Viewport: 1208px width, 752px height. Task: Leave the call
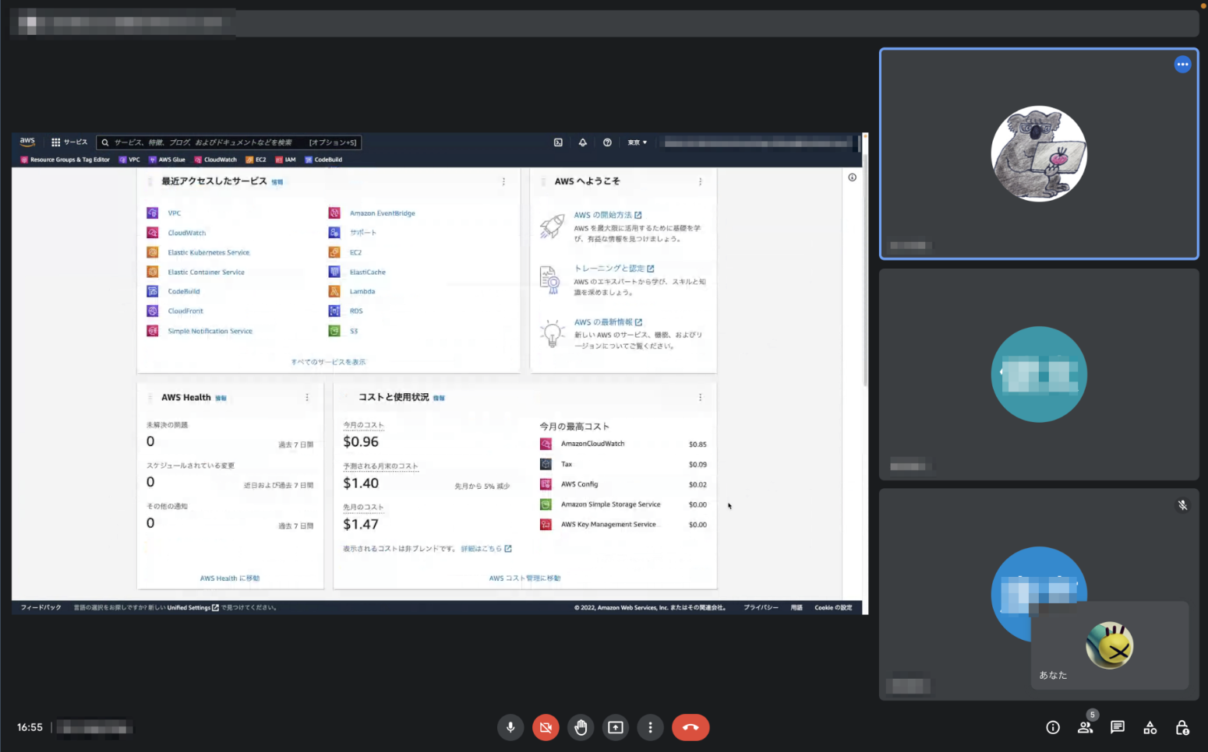tap(691, 727)
